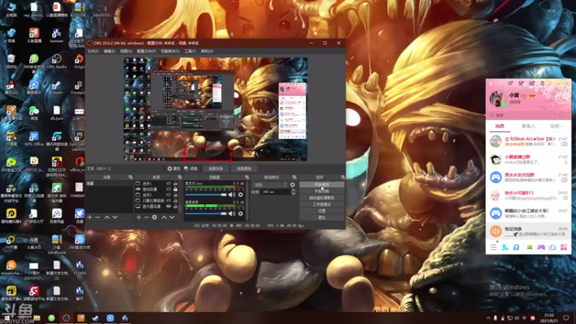Remove the selected source with the minus icon

pyautogui.click(x=147, y=217)
